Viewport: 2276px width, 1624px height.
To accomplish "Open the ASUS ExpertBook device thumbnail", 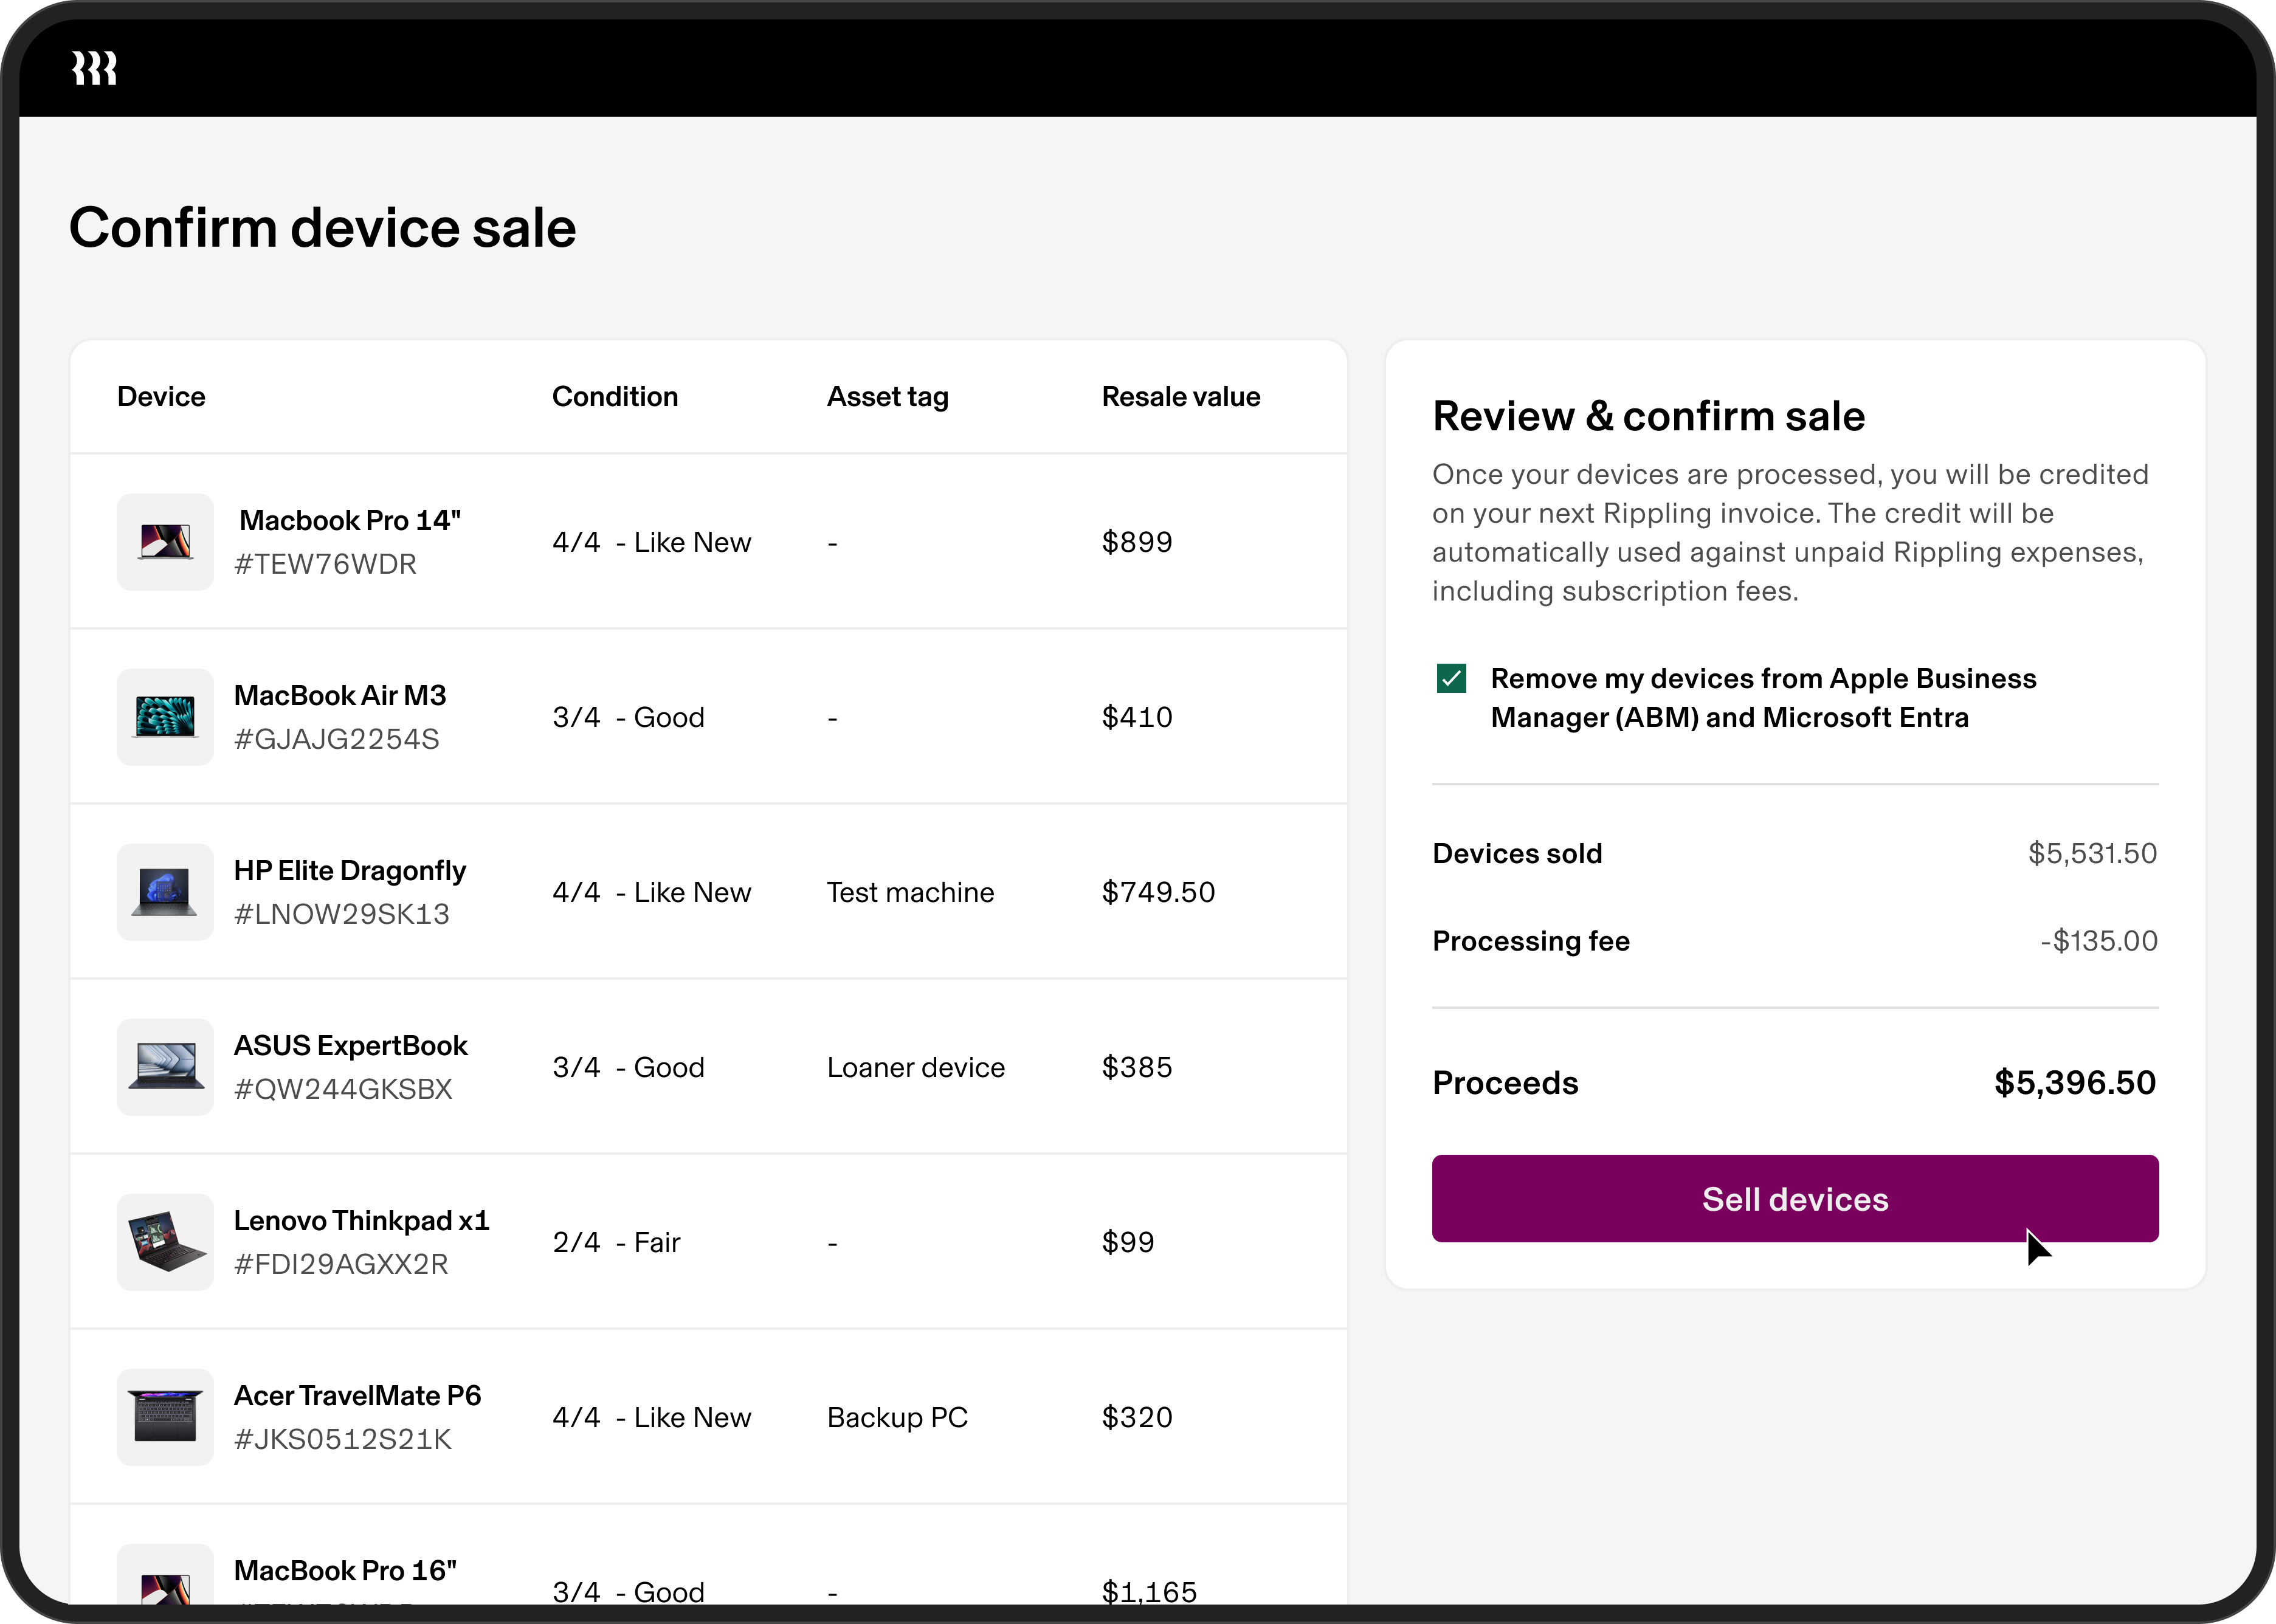I will point(165,1066).
